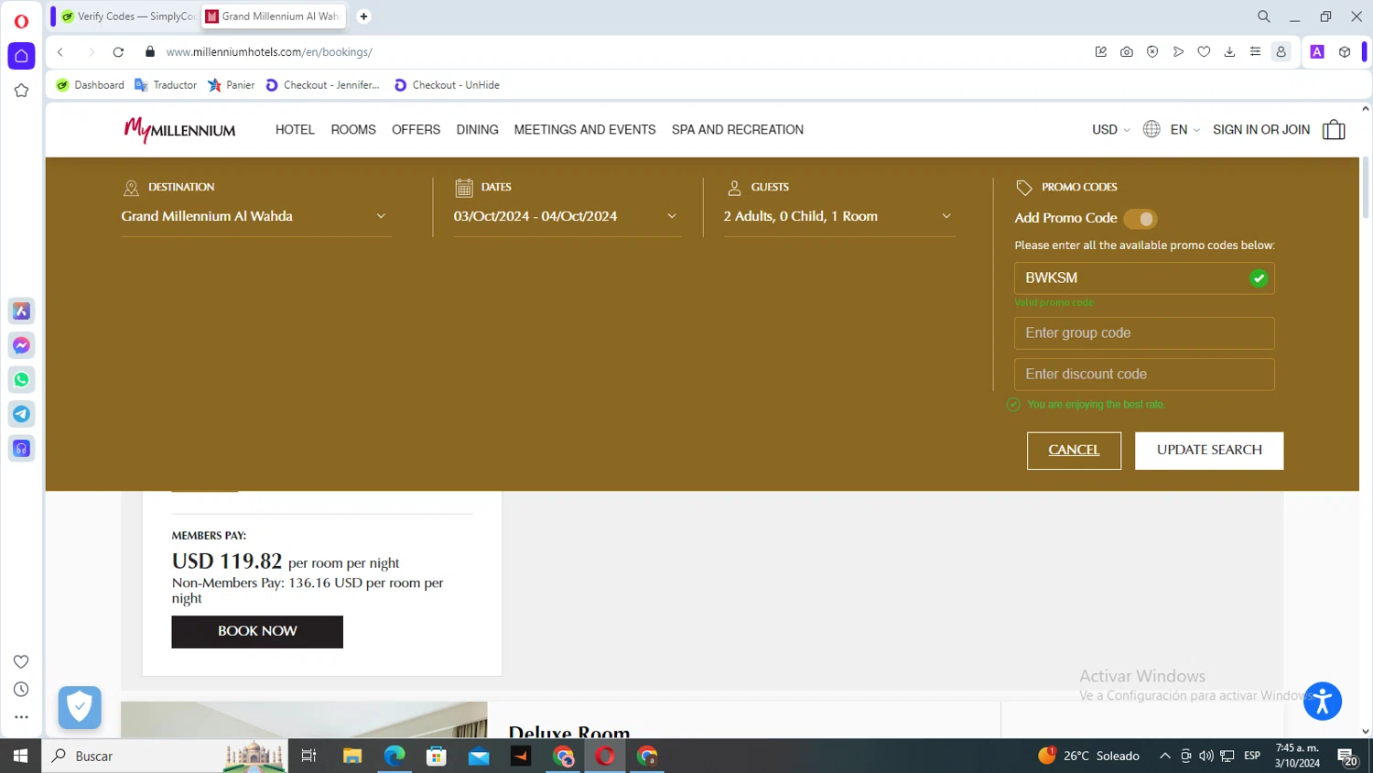Viewport: 1373px width, 773px height.
Task: Open WhatsApp in the Opera sidebar
Action: (22, 380)
